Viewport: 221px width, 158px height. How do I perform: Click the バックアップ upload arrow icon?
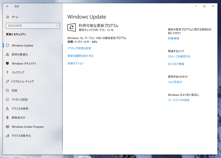(7, 72)
